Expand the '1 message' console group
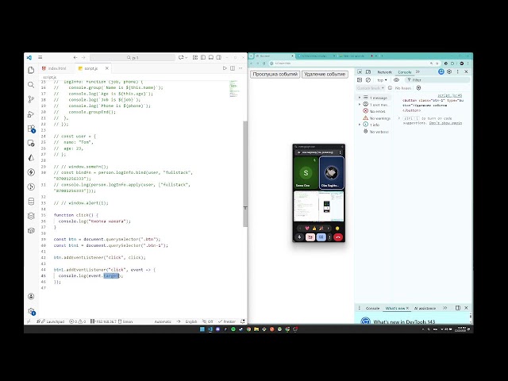Screen dimensions: 508x381 click(360, 98)
